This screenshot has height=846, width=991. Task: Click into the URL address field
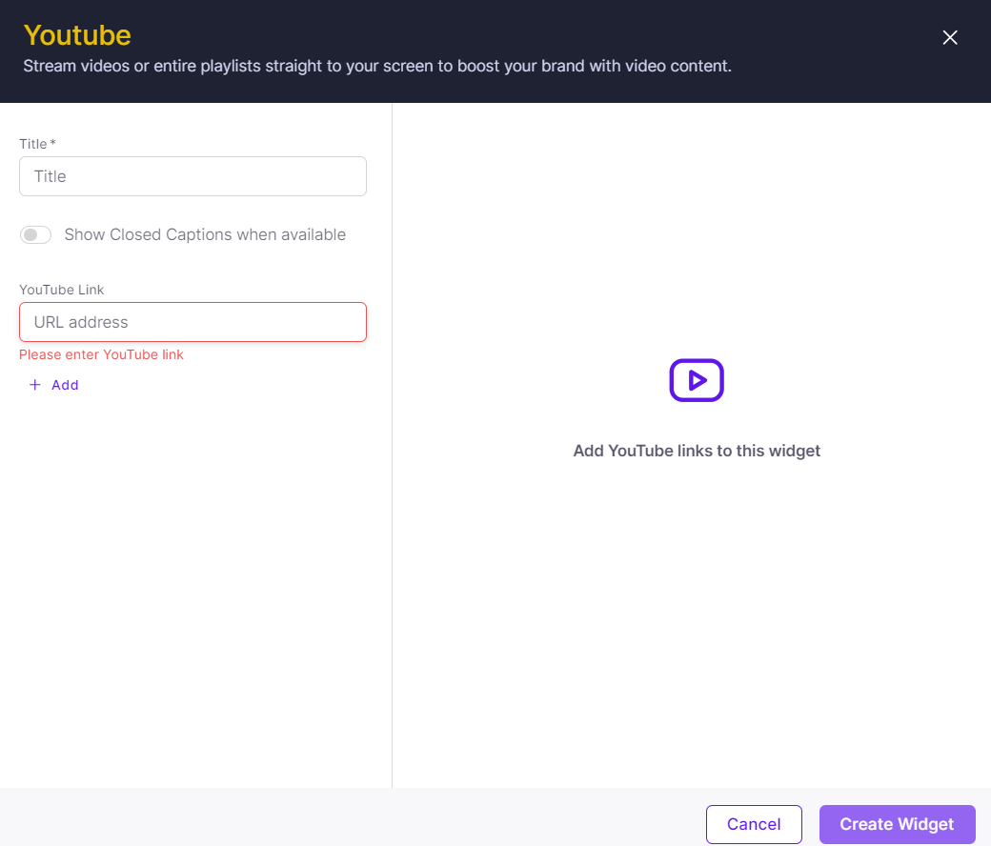(x=192, y=322)
